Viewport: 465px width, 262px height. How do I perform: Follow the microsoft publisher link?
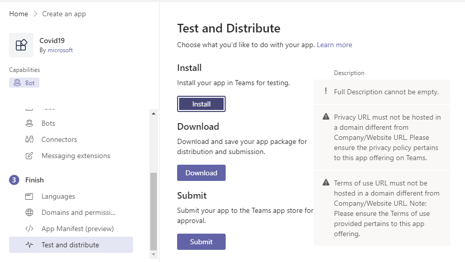tap(60, 50)
